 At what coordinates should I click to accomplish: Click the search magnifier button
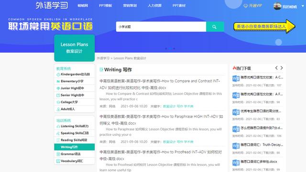click(x=215, y=27)
